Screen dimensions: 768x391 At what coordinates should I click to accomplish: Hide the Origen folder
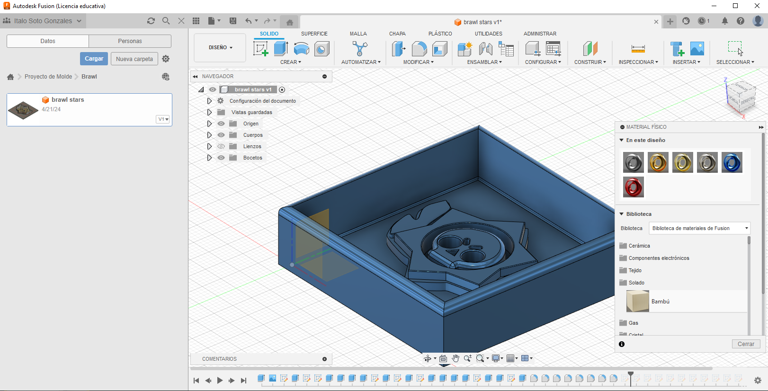(x=221, y=124)
